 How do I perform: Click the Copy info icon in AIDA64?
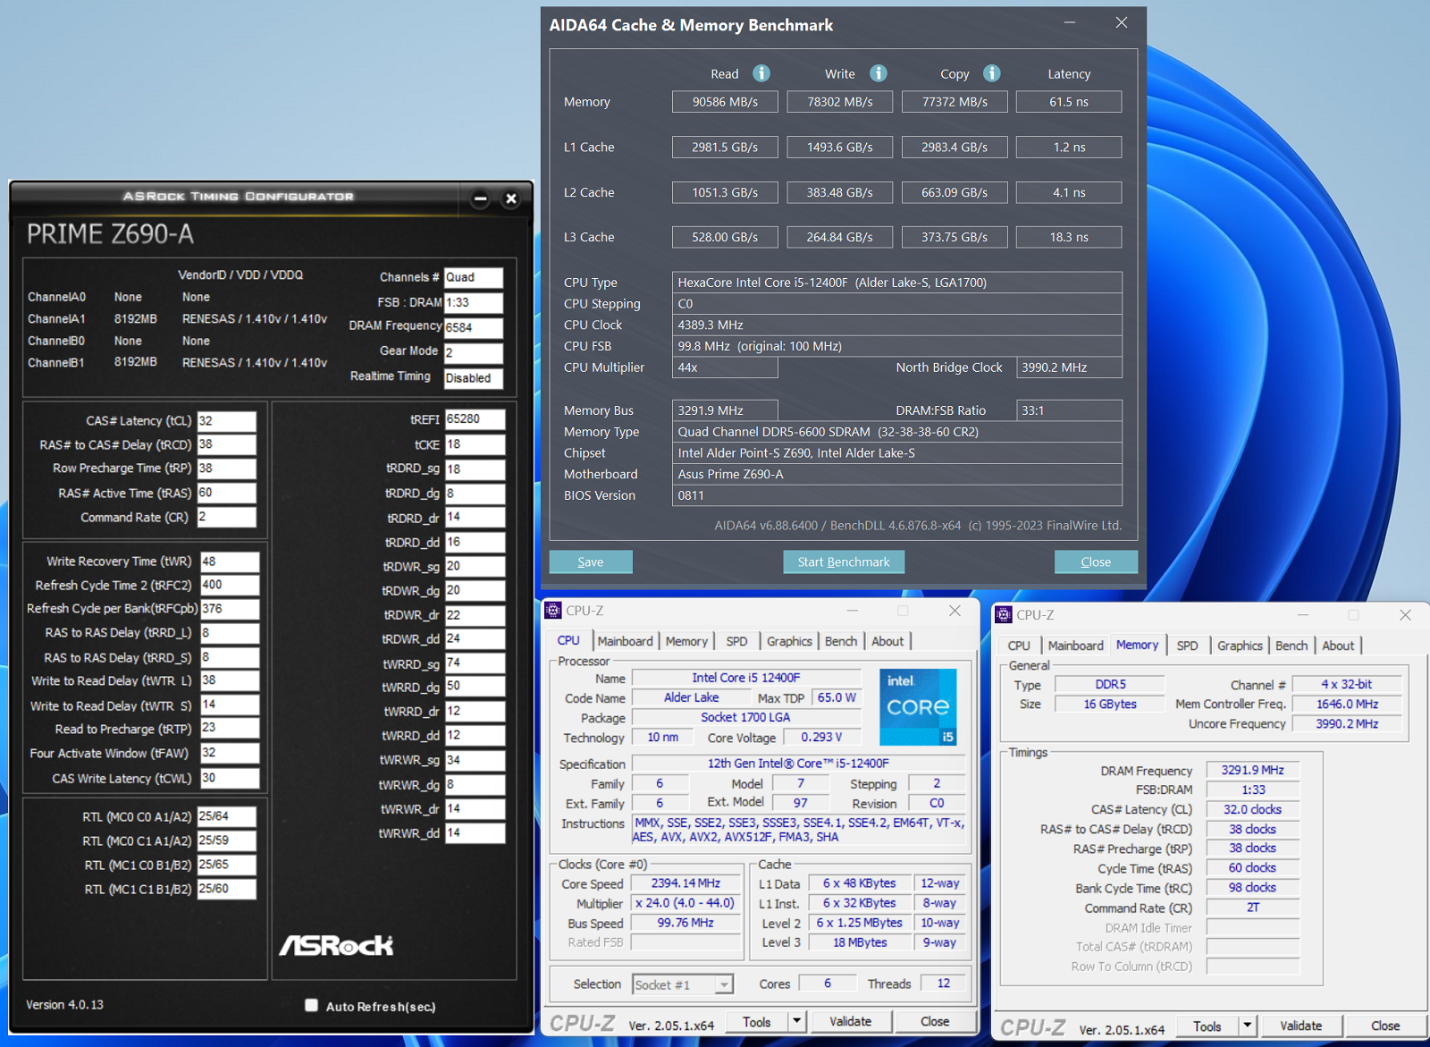click(992, 73)
